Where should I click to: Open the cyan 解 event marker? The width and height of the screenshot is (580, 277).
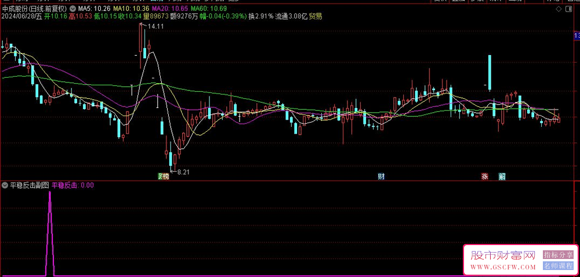pos(502,177)
